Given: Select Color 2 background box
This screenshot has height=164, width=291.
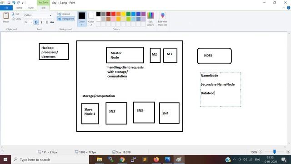Looking at the screenshot, I should [91, 19].
